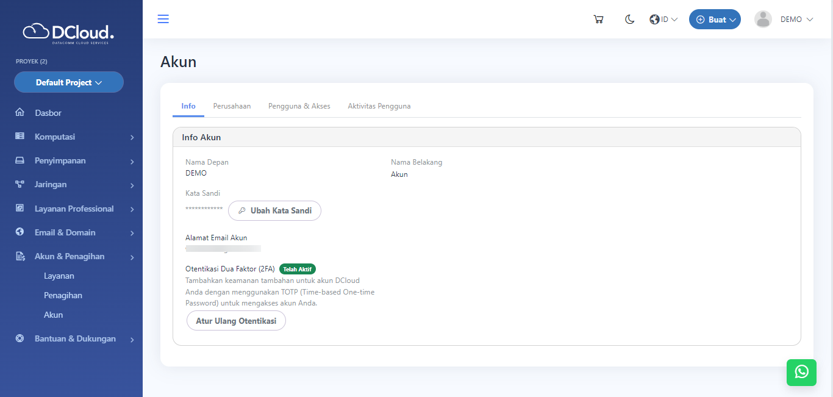Expand the Komputasi menu
The height and width of the screenshot is (397, 833).
[x=74, y=137]
